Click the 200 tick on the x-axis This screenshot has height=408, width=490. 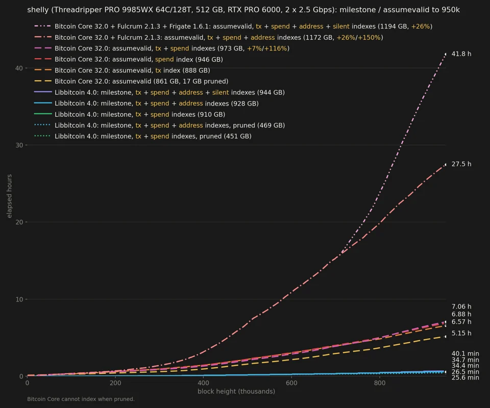pyautogui.click(x=115, y=383)
